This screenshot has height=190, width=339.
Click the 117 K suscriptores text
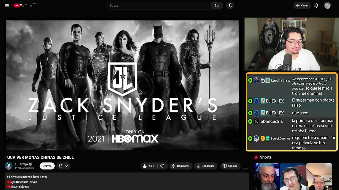[x=25, y=168]
